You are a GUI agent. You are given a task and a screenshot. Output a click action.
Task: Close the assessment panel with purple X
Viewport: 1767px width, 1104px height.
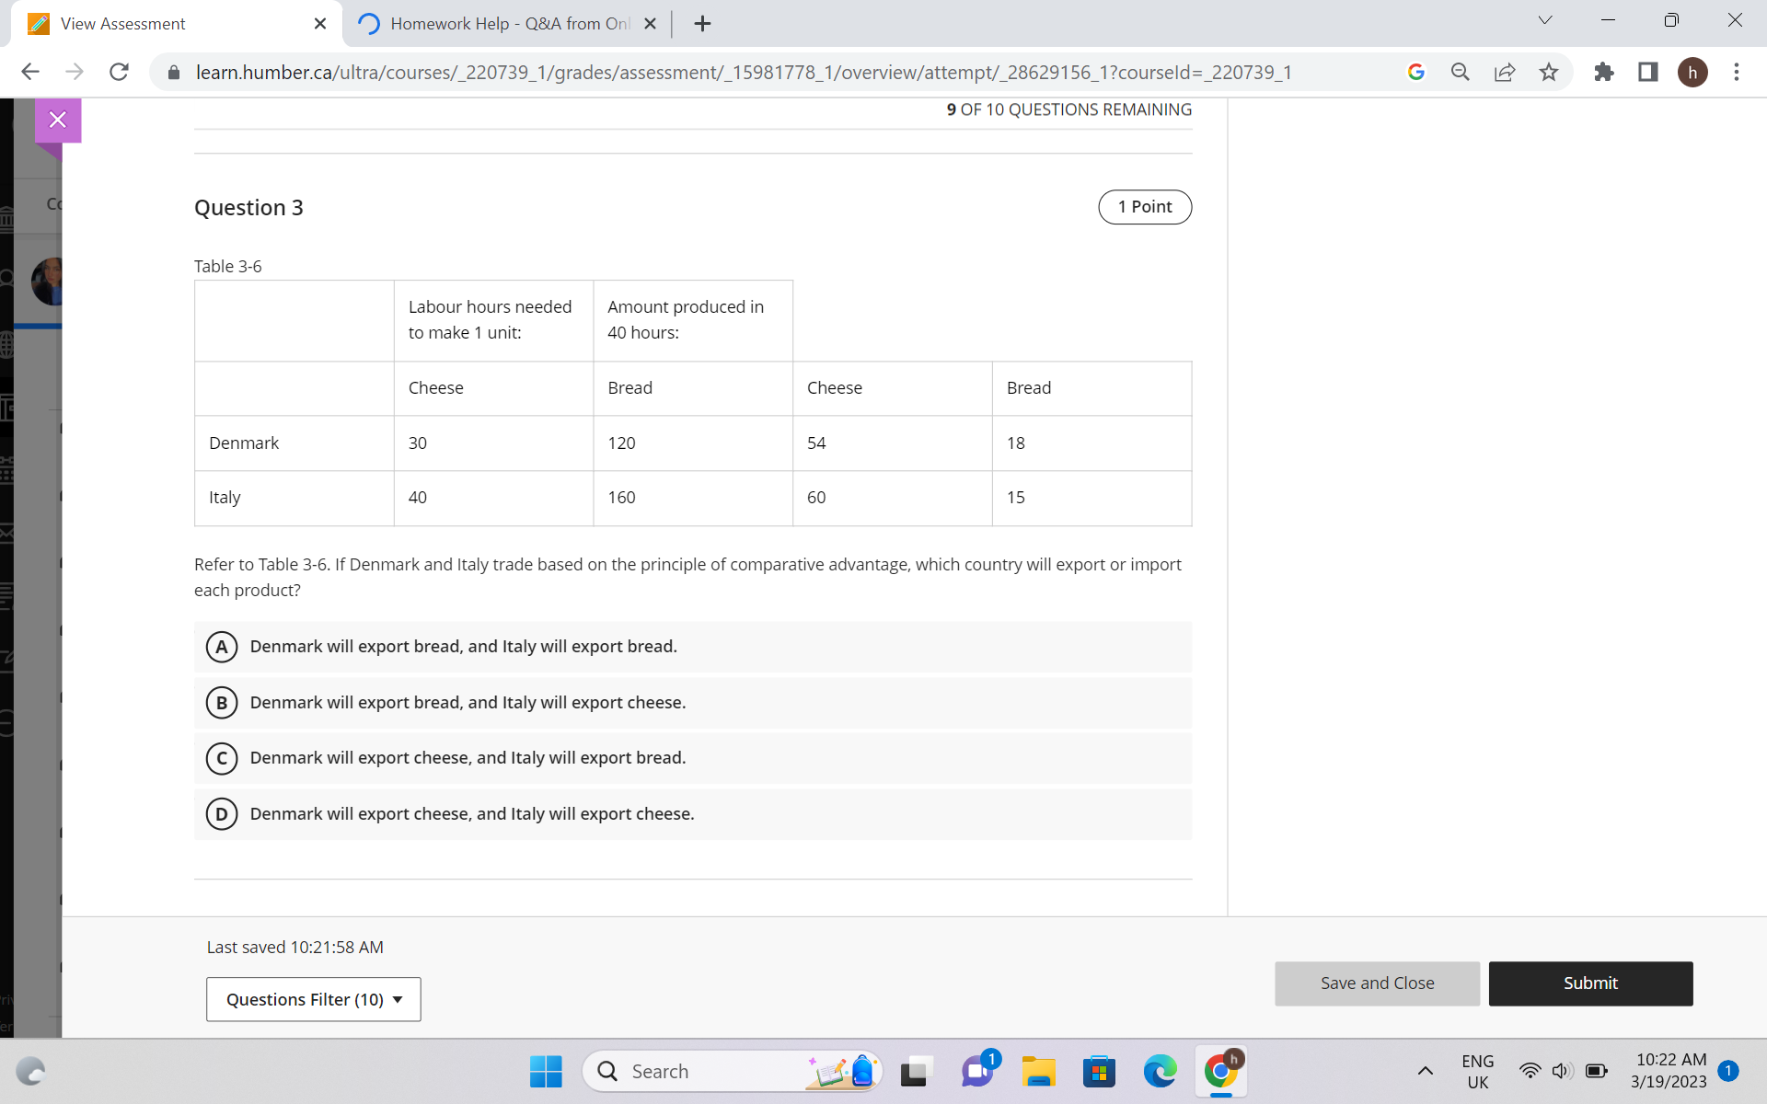click(57, 120)
